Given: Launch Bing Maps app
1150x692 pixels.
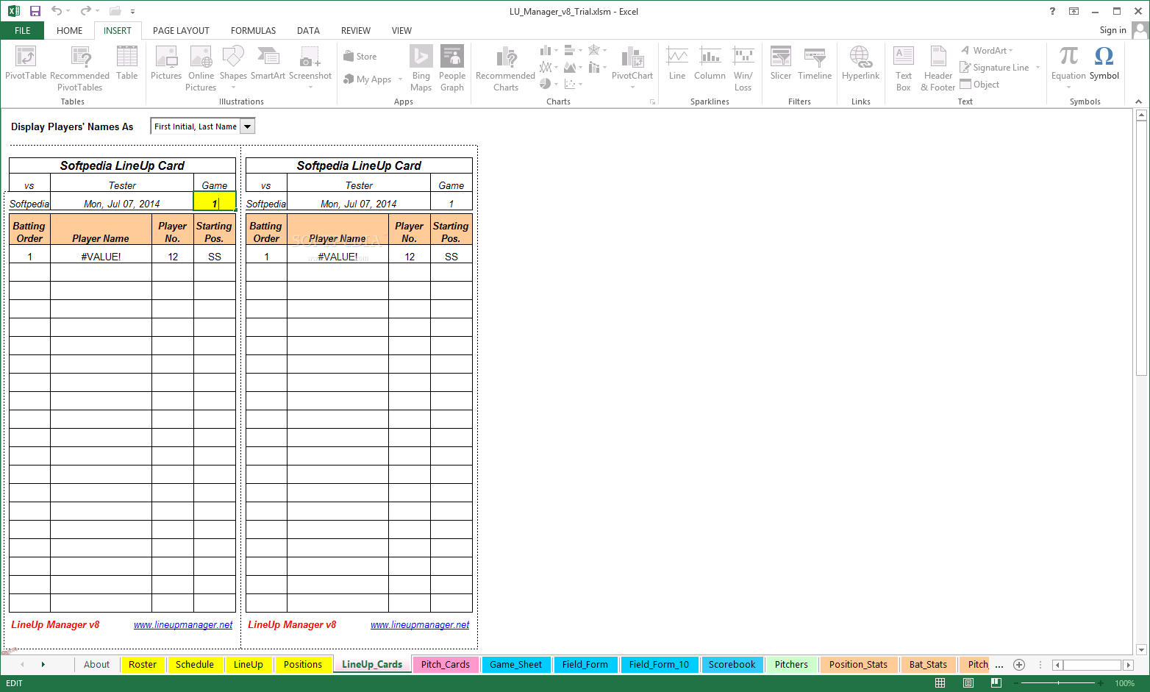Looking at the screenshot, I should [421, 68].
